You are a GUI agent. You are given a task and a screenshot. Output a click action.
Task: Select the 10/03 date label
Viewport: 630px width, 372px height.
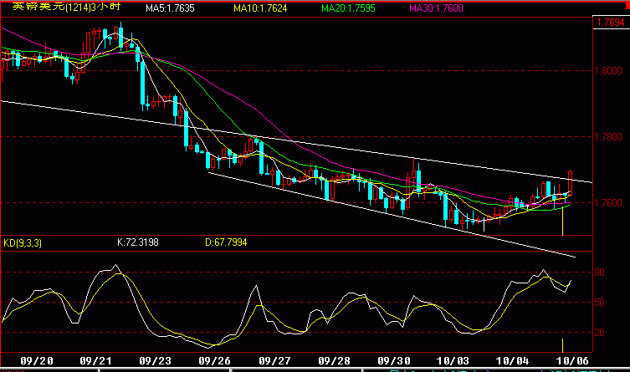(453, 361)
